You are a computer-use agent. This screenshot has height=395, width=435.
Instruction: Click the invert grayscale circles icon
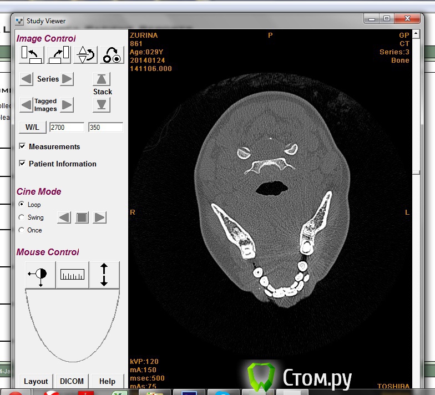(112, 55)
